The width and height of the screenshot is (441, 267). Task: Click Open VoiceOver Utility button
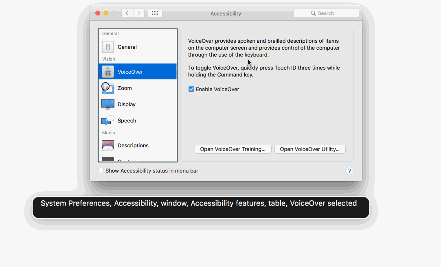tap(310, 149)
